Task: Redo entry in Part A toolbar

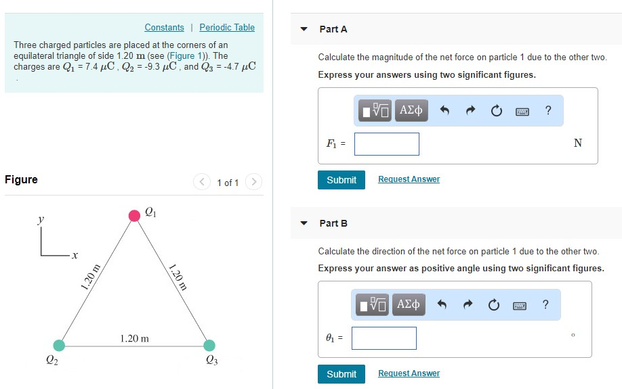Action: point(470,110)
